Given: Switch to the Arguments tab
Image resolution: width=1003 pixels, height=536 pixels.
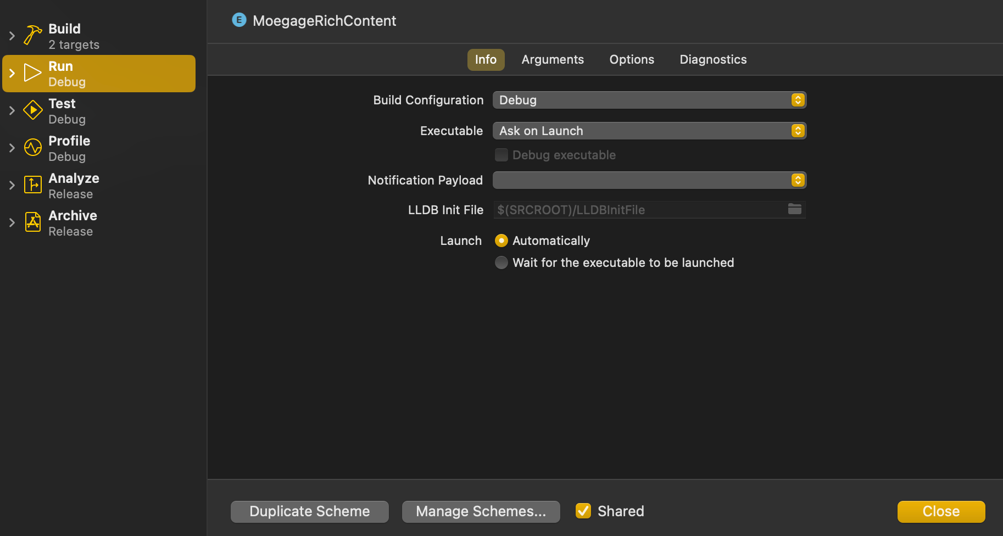Looking at the screenshot, I should tap(552, 59).
